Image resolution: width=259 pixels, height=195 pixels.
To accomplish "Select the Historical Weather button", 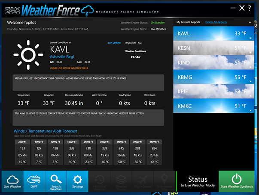I will pos(99,181).
